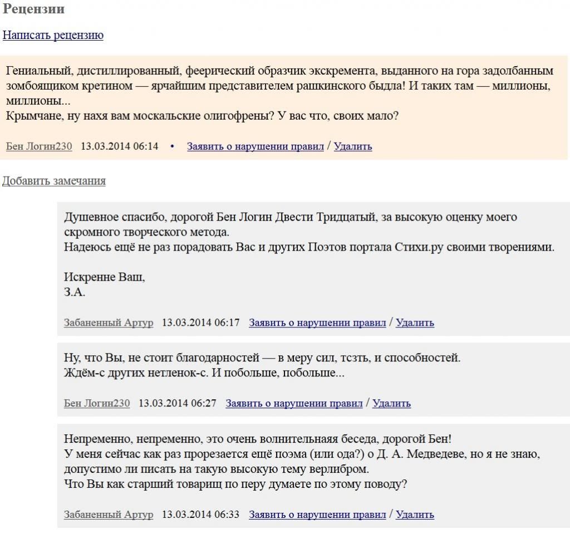Screen dimensions: 570x539
Task: Click the timestamp 13.03.2014 06:27
Action: pyautogui.click(x=178, y=403)
